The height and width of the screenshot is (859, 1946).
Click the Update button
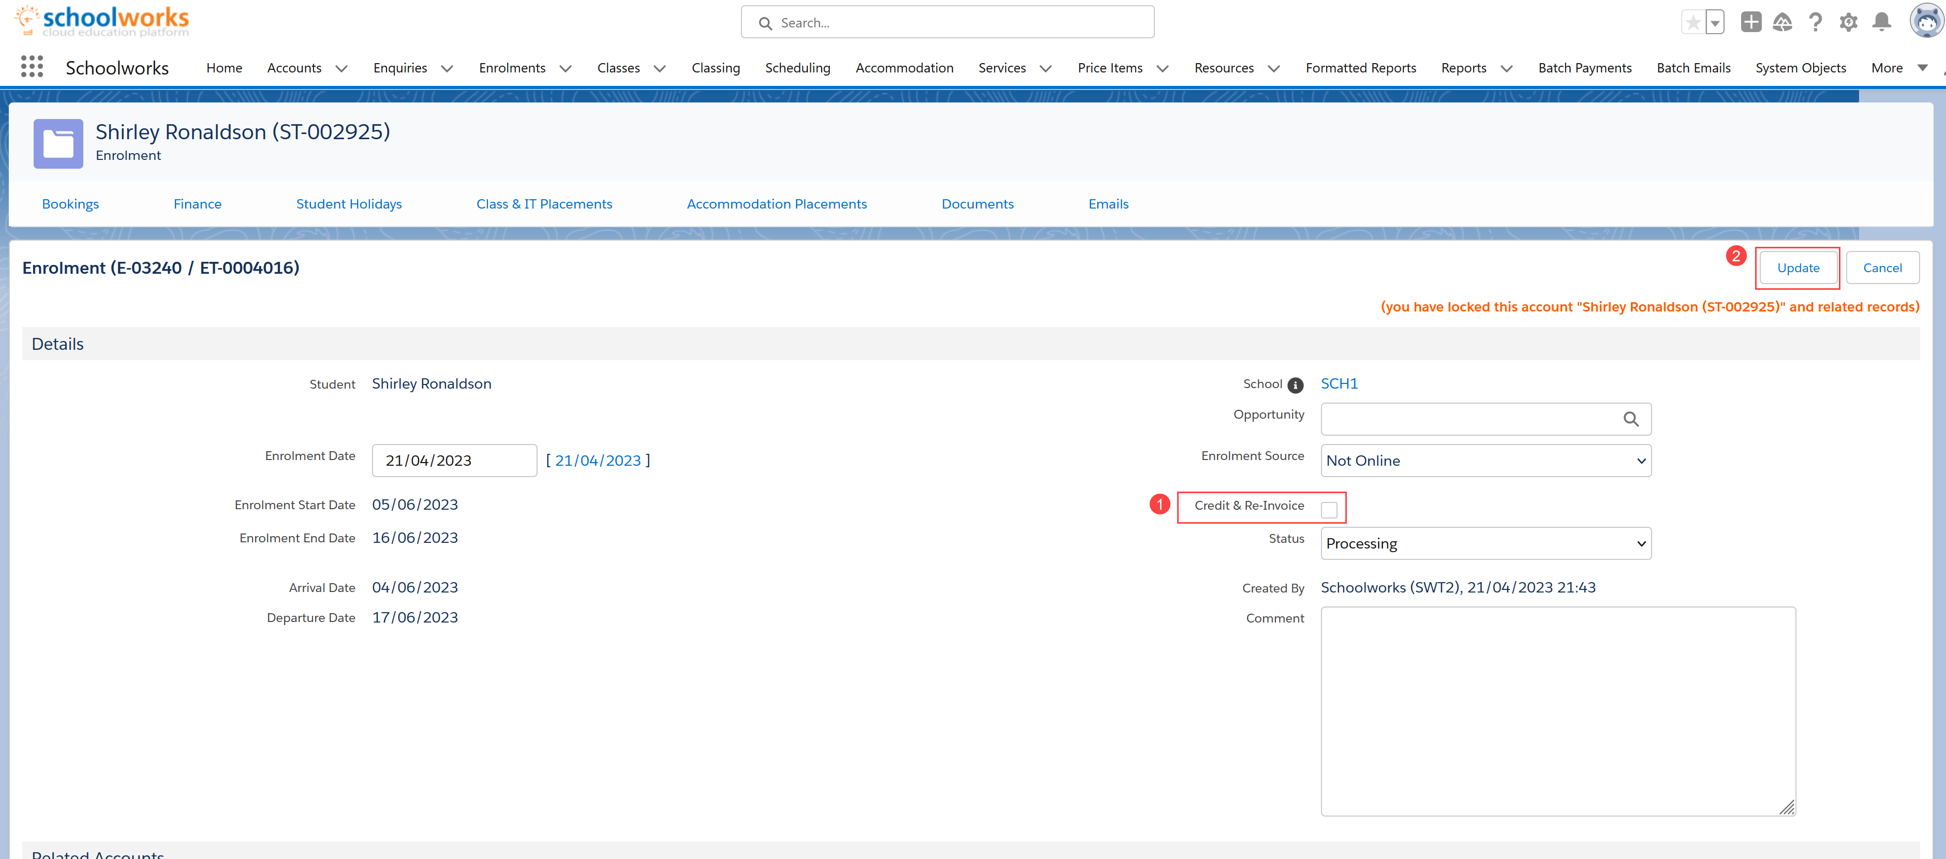coord(1797,268)
